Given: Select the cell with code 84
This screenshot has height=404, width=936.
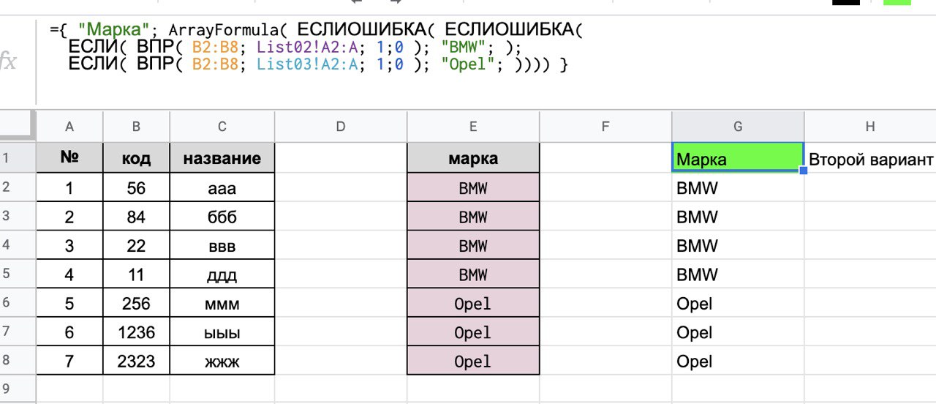Looking at the screenshot, I should pos(136,217).
